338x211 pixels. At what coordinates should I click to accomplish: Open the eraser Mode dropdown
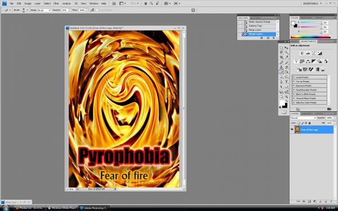[44, 10]
